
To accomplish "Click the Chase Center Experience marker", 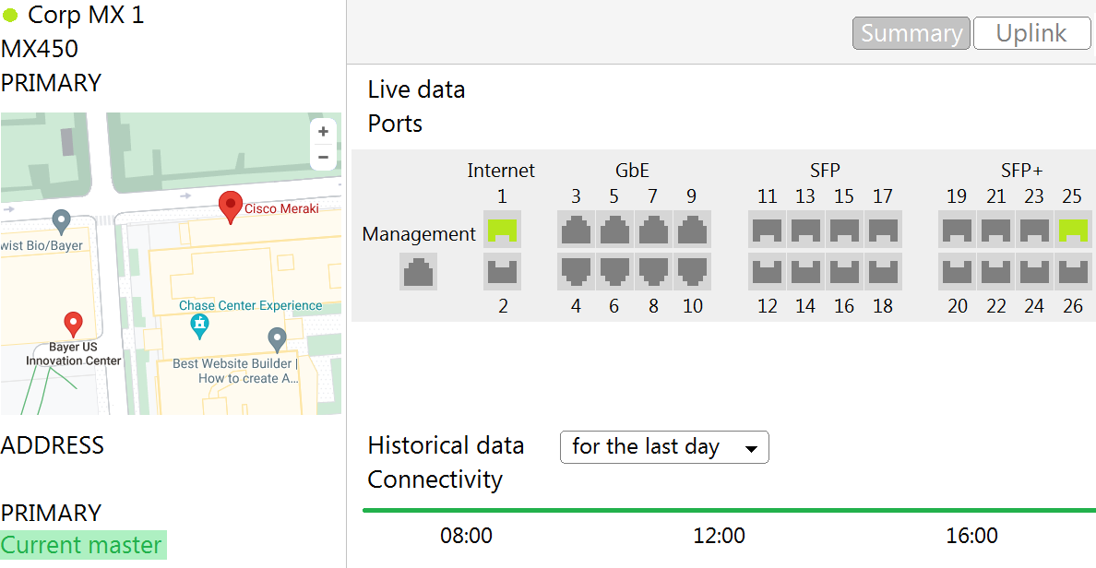I will pyautogui.click(x=198, y=325).
